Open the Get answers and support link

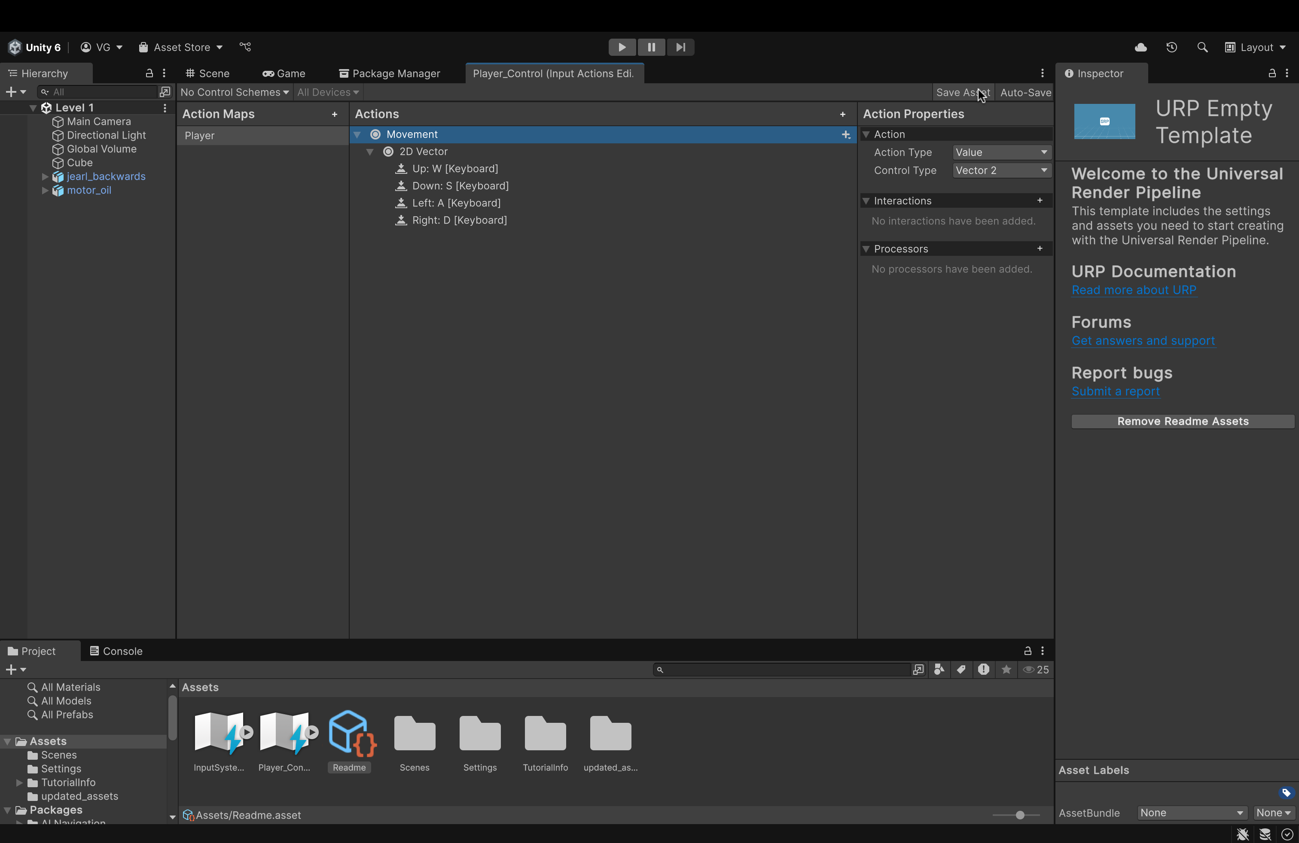coord(1143,341)
